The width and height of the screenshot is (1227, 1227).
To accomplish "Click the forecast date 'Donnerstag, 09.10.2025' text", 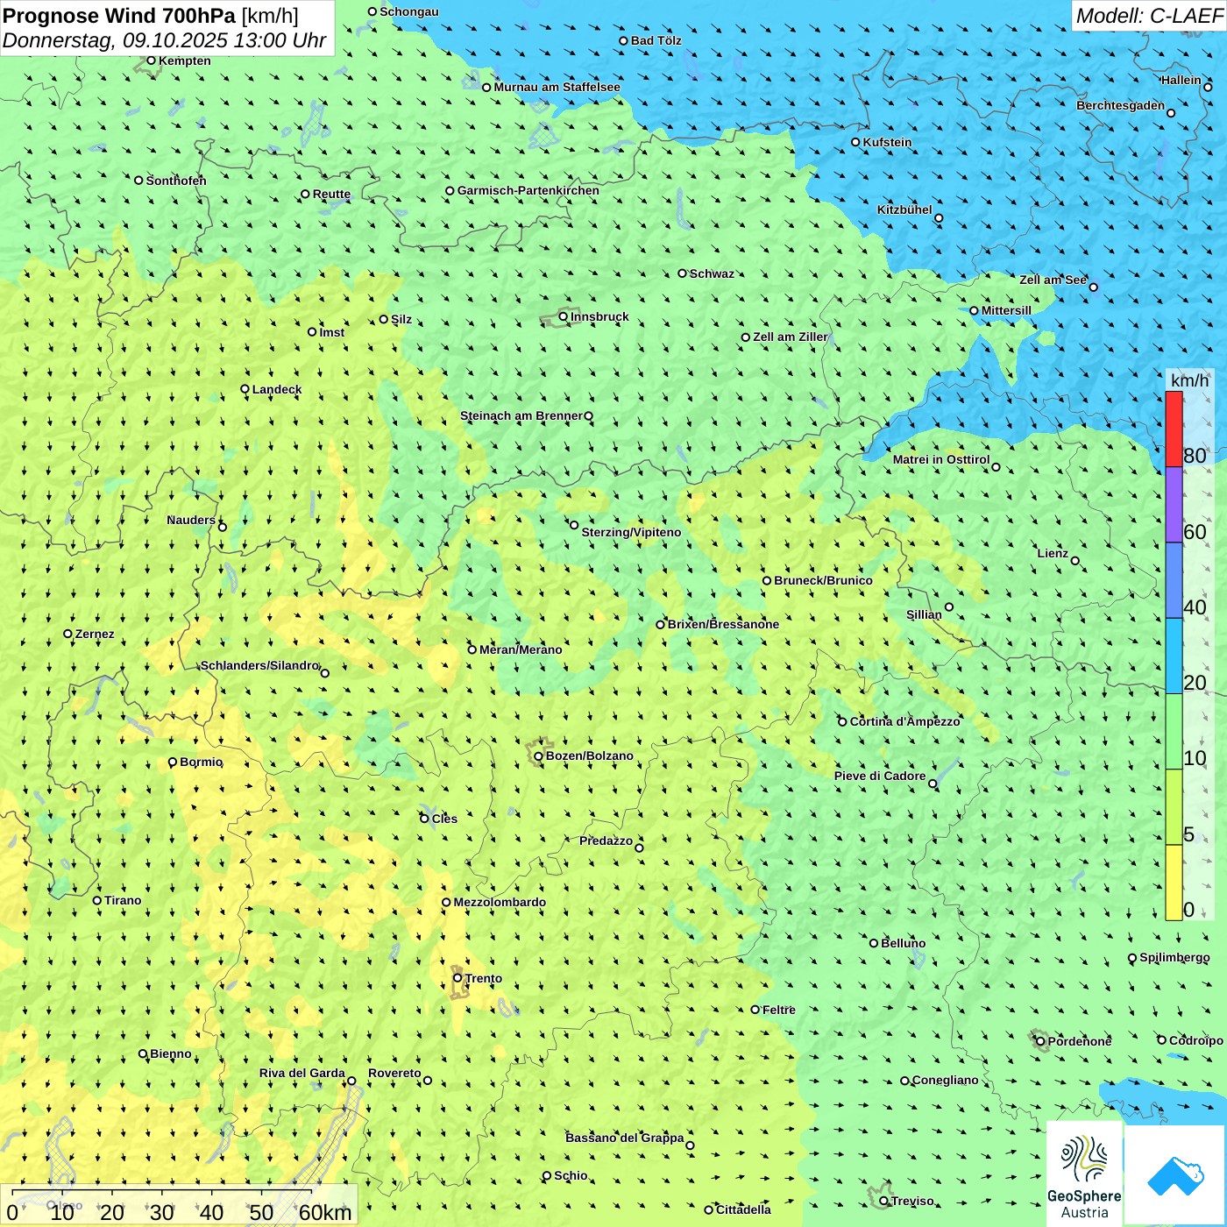I will coord(114,41).
